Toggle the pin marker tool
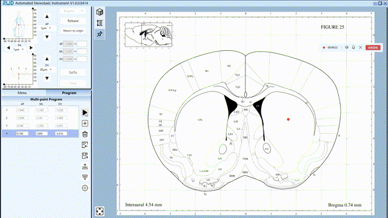 tap(99, 34)
